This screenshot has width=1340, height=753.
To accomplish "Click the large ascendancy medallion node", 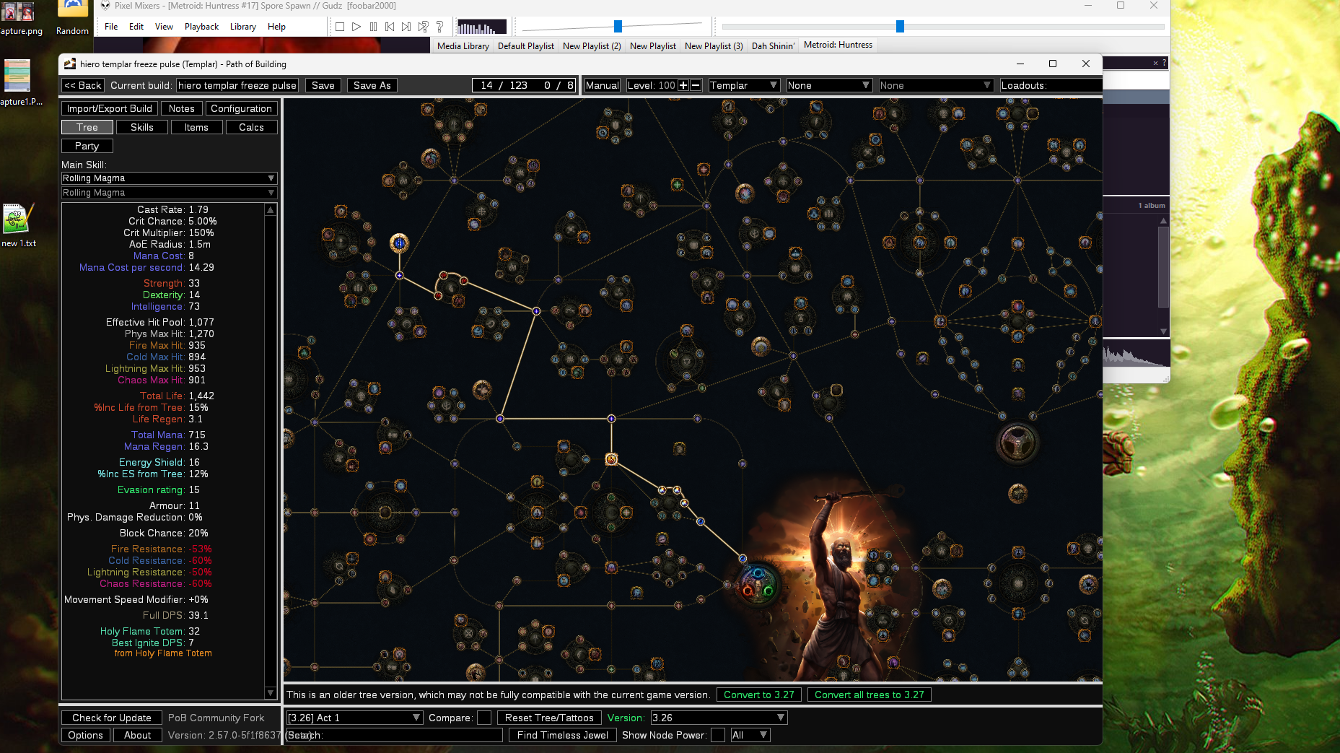I will [x=1017, y=443].
